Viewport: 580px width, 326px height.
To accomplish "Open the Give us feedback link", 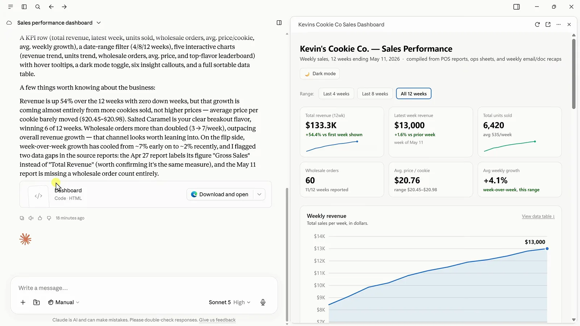I will click(x=217, y=320).
